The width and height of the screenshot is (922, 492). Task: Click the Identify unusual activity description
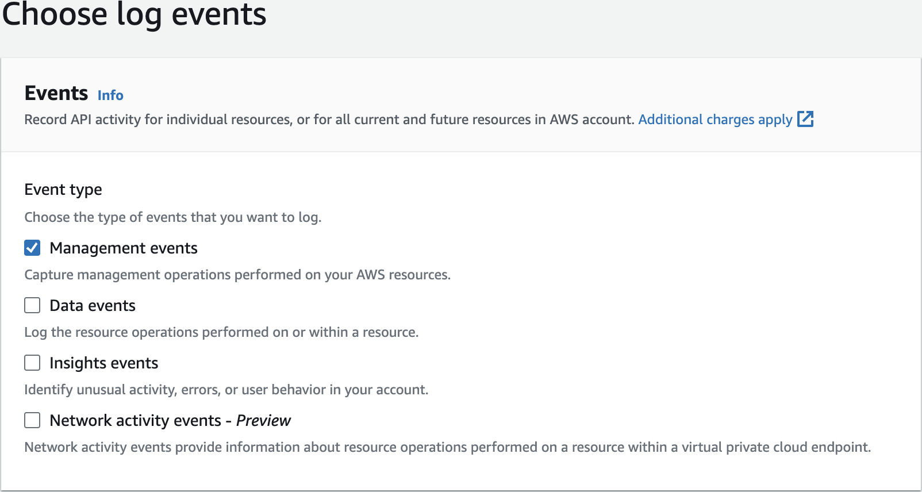coord(226,390)
